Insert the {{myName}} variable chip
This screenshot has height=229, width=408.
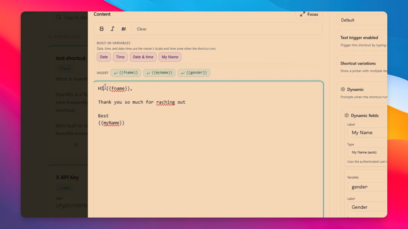(159, 73)
